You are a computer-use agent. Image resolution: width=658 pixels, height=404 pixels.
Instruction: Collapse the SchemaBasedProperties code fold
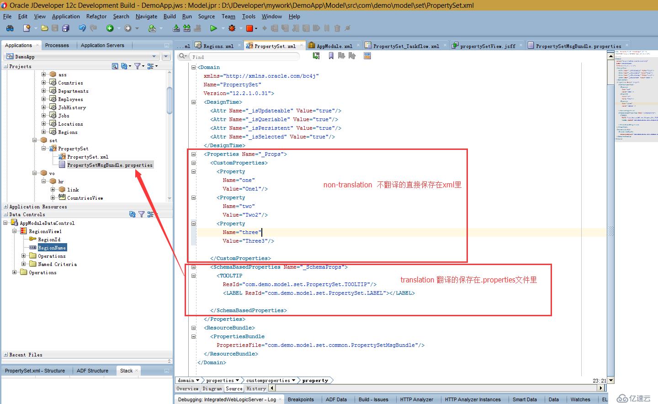pyautogui.click(x=193, y=267)
